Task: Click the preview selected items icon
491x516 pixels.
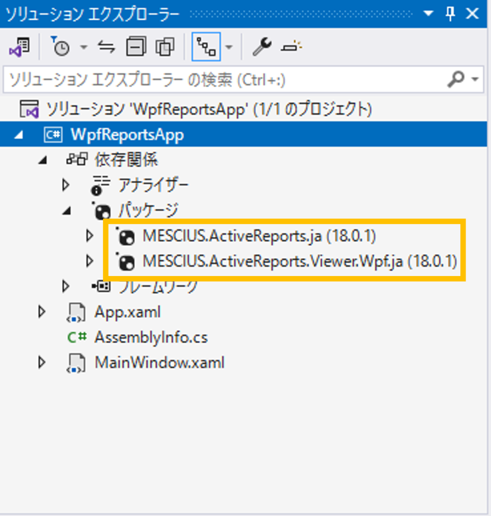Action: coord(291,47)
